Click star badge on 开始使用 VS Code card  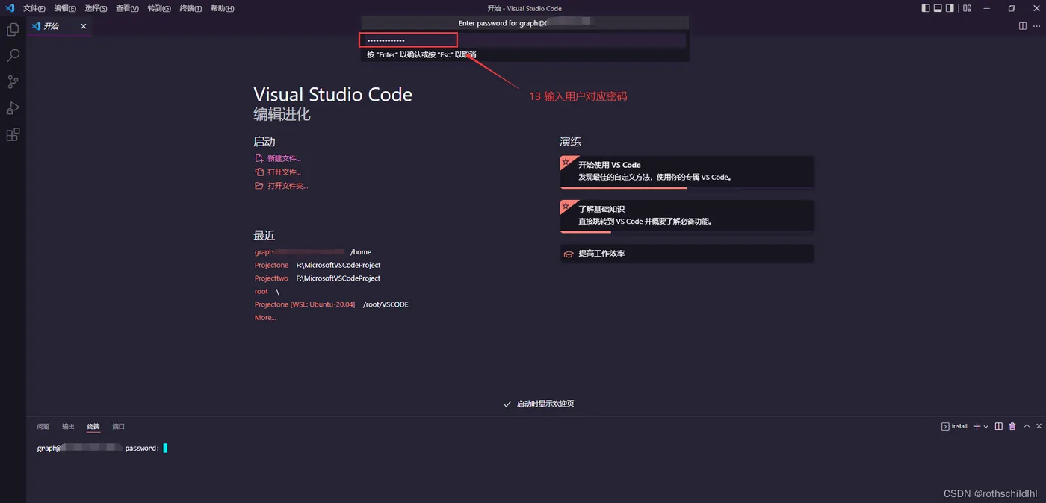coord(566,162)
